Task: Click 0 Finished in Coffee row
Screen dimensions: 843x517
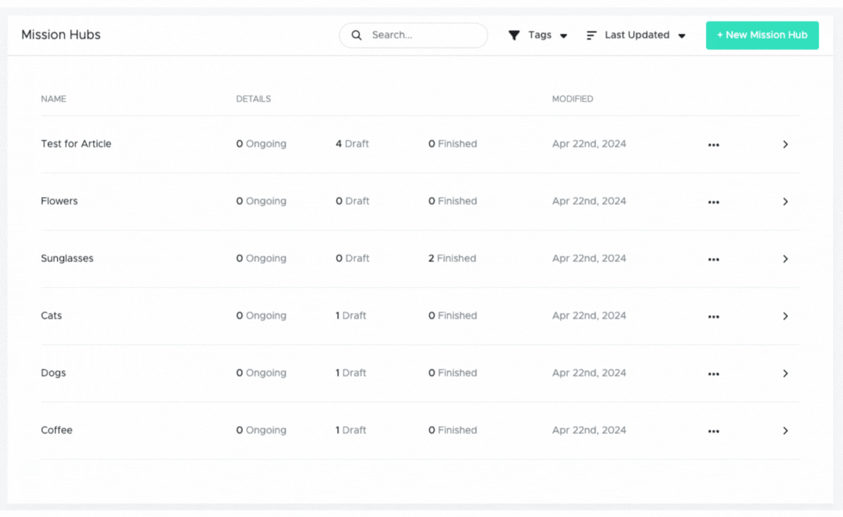Action: (x=453, y=430)
